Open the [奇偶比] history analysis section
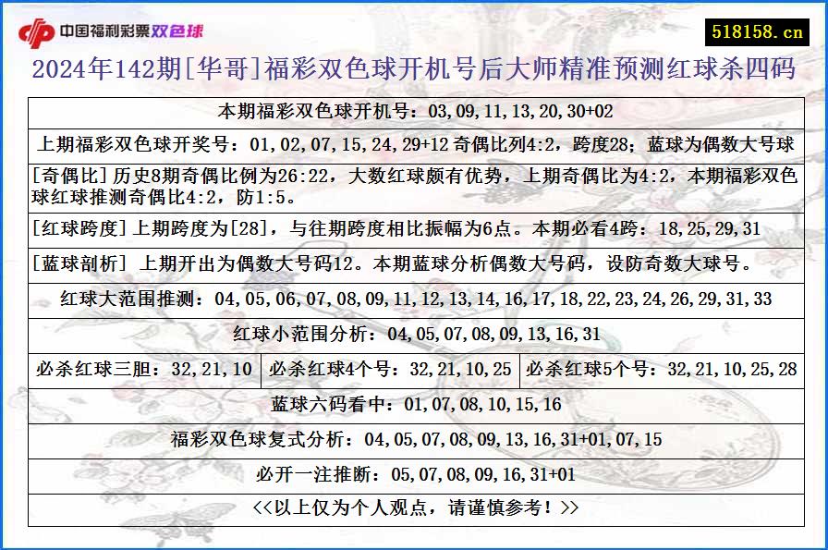 tap(414, 180)
